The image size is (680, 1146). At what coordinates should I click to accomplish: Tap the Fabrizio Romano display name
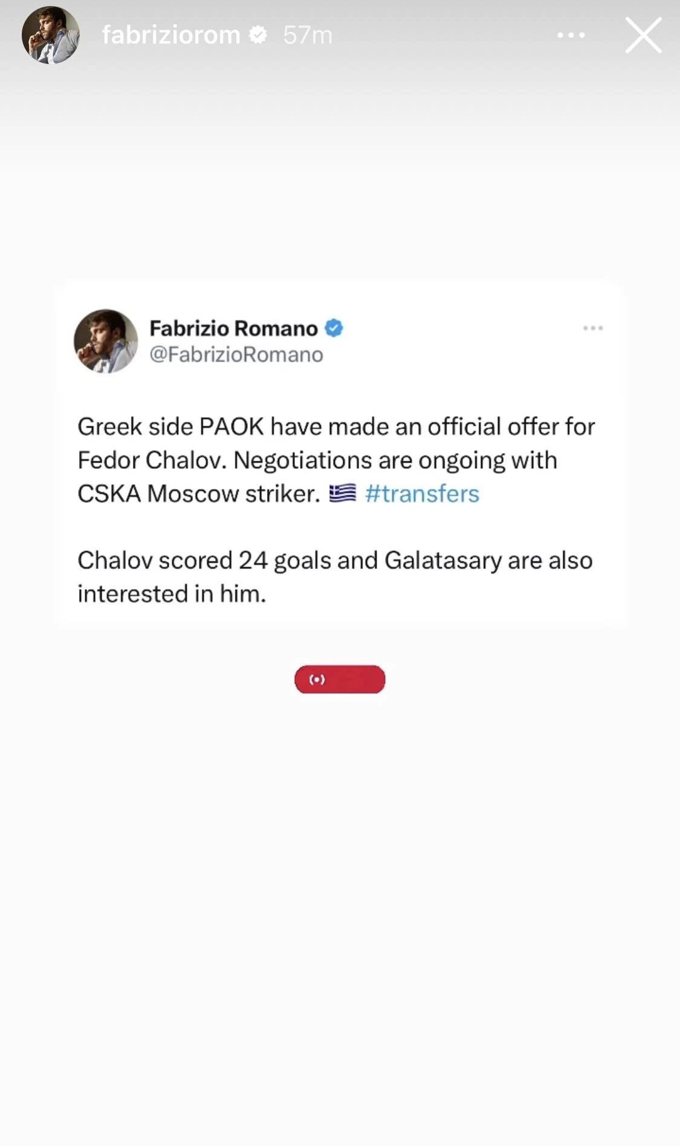pos(233,328)
